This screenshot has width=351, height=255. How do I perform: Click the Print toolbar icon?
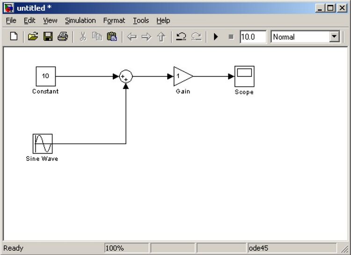pyautogui.click(x=63, y=37)
